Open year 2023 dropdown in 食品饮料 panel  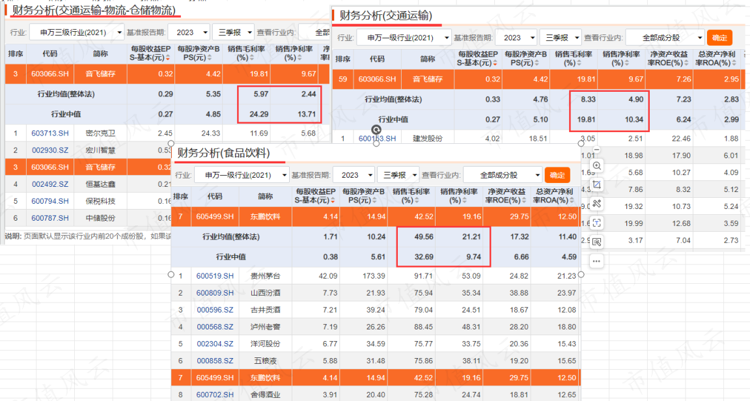coord(354,175)
